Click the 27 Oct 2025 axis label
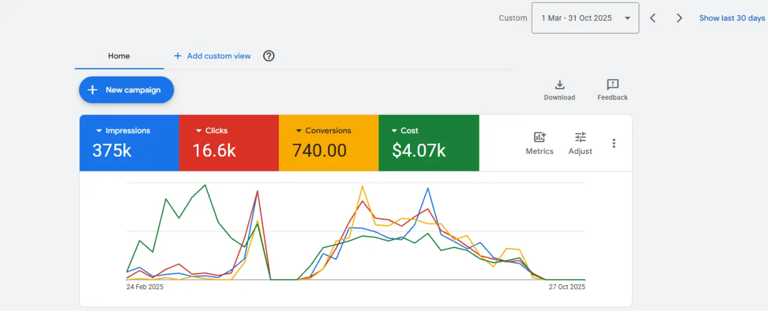The height and width of the screenshot is (311, 768). (x=567, y=287)
